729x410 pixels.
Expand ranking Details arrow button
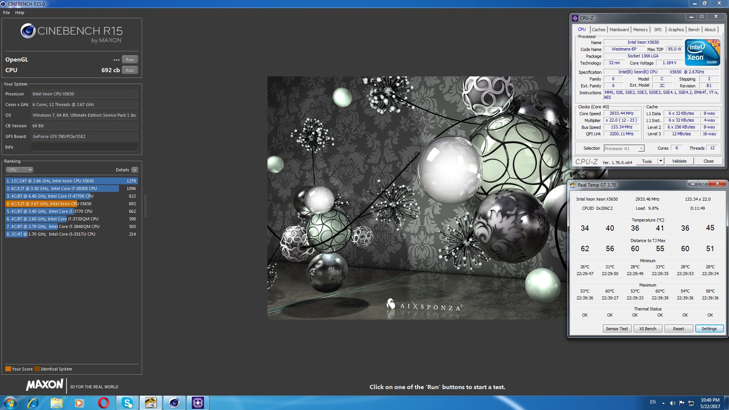click(135, 170)
